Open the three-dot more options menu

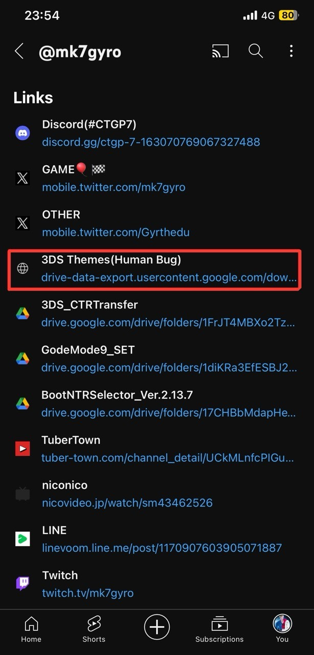point(291,51)
